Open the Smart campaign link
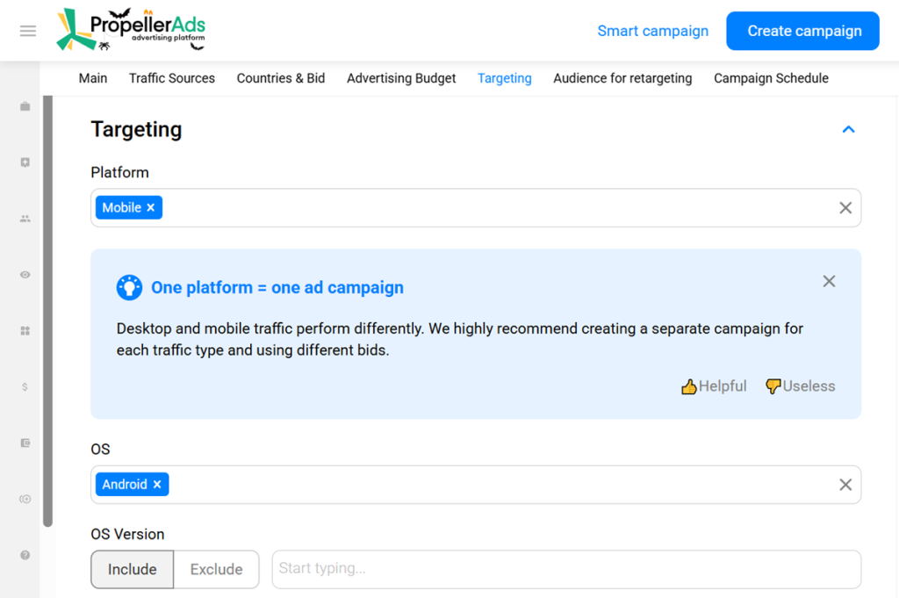Viewport: 899px width, 598px height. pyautogui.click(x=652, y=31)
